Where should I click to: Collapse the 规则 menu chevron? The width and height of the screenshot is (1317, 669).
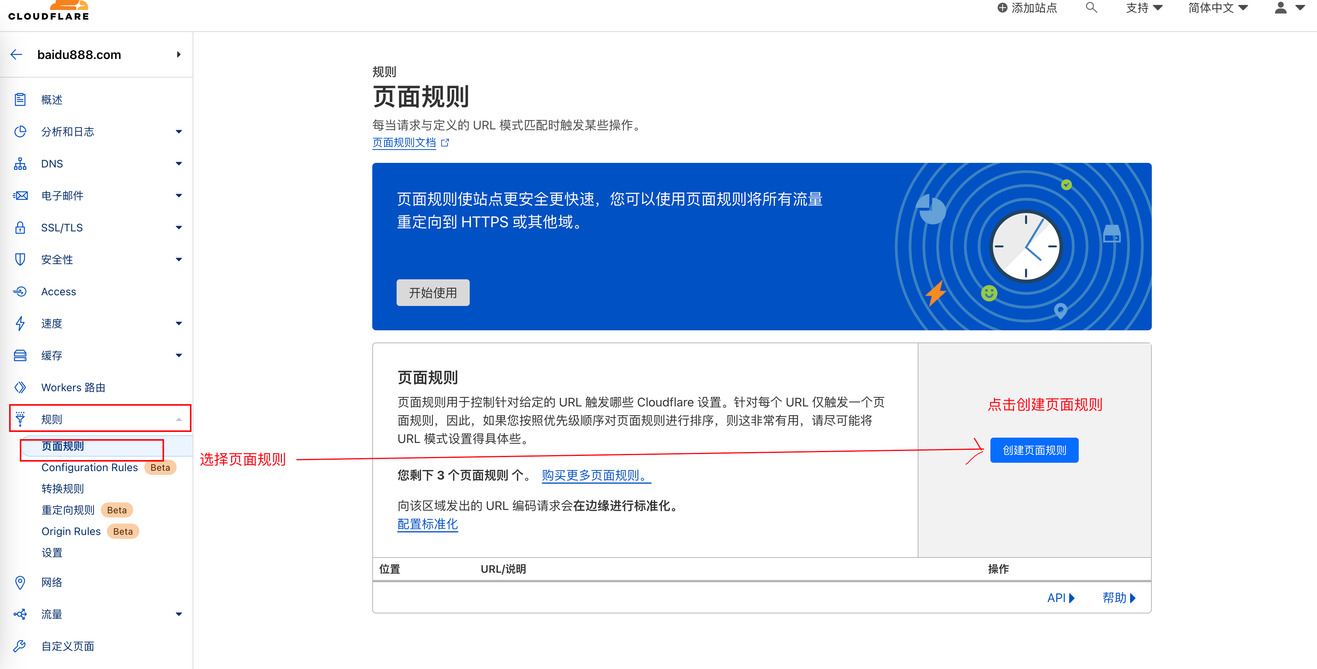(179, 419)
